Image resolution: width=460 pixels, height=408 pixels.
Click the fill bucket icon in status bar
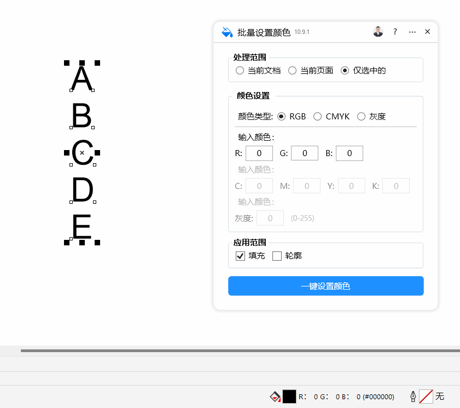point(275,396)
